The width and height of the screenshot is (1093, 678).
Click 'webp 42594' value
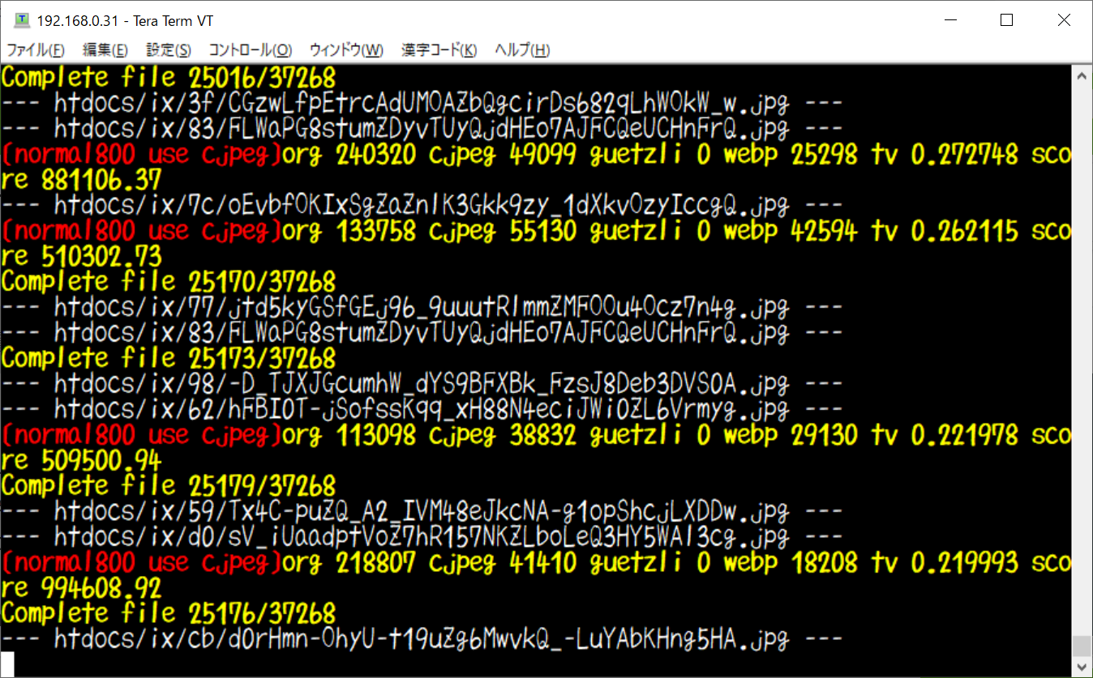click(x=791, y=232)
